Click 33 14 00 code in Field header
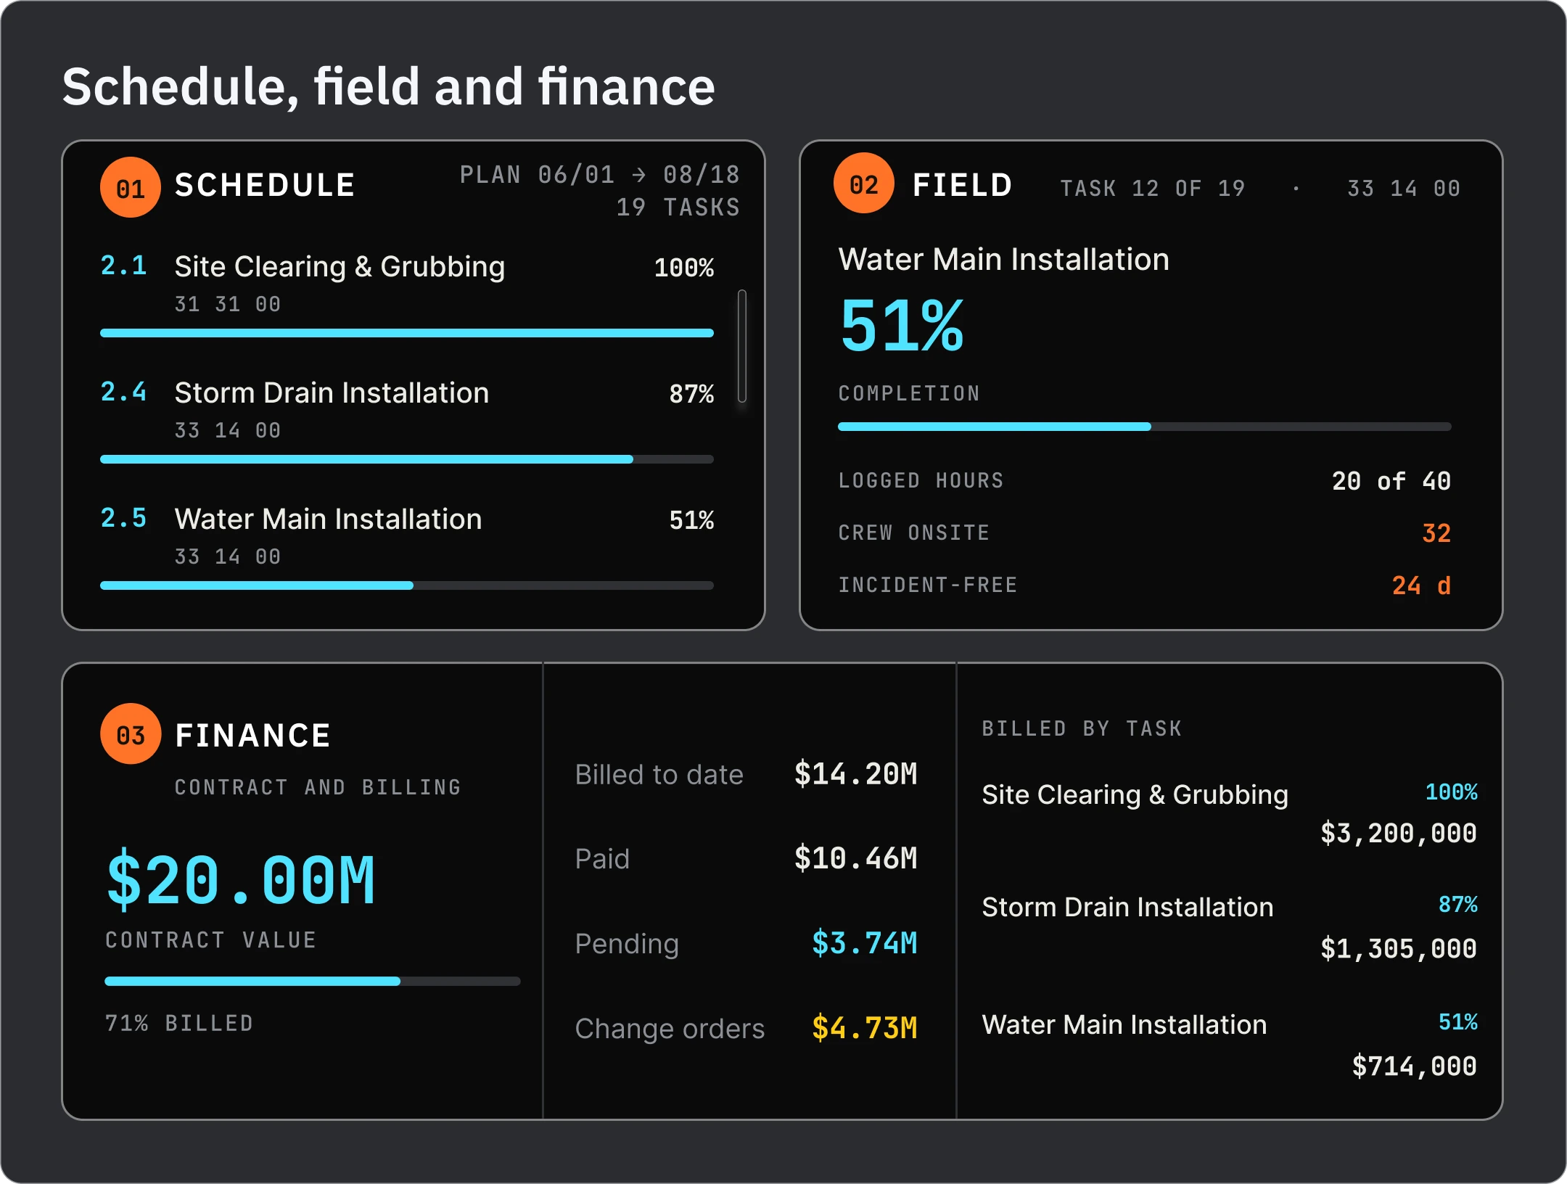The width and height of the screenshot is (1567, 1184). click(x=1403, y=189)
